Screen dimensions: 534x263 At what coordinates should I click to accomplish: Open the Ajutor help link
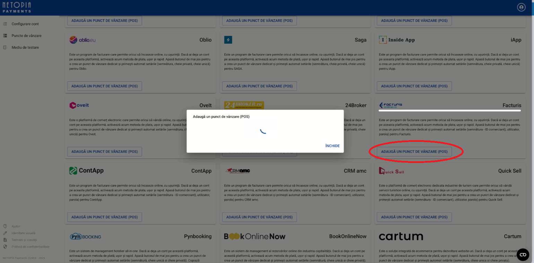tap(16, 226)
